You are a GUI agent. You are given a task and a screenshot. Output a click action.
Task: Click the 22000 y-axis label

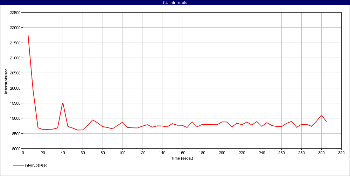click(x=15, y=28)
